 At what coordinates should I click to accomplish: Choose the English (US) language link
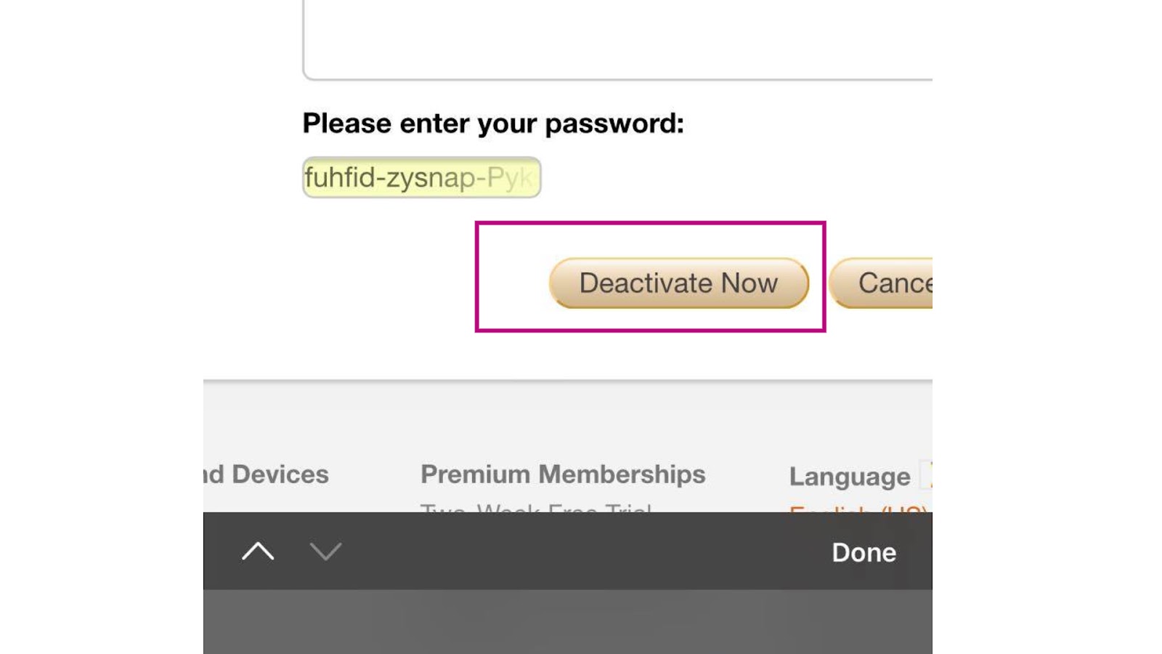[x=857, y=509]
